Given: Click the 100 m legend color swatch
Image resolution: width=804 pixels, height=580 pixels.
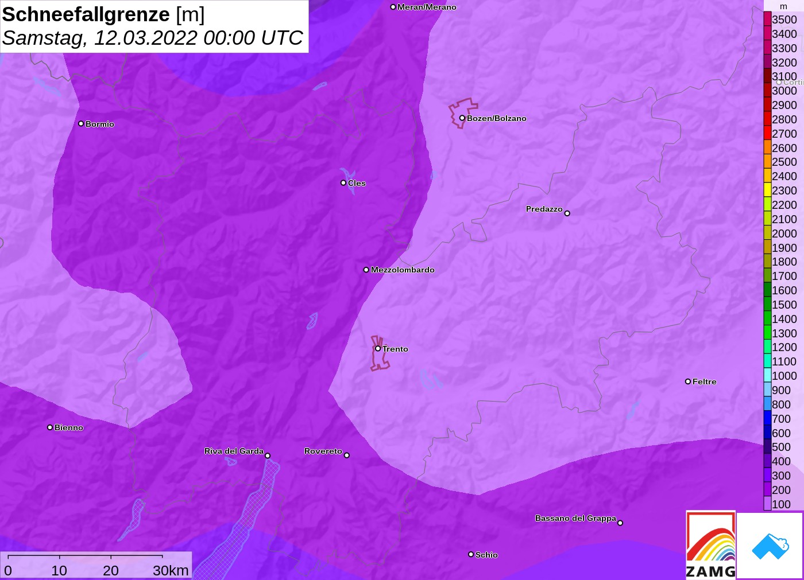Looking at the screenshot, I should tap(767, 504).
